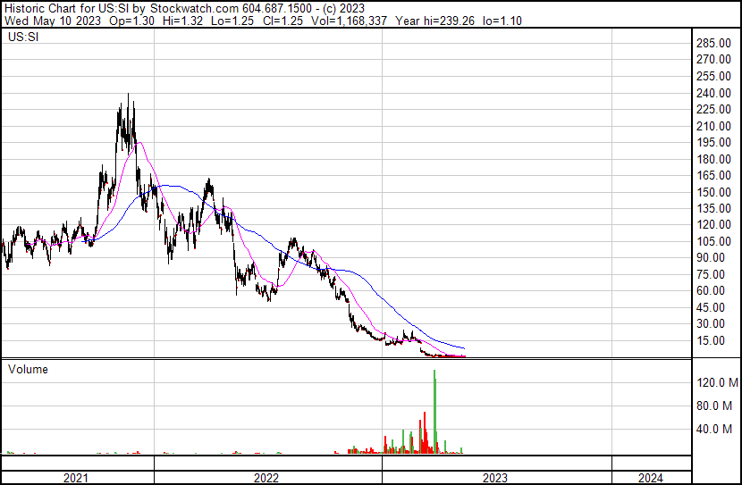
Task: Select the 2024 year marker
Action: tap(651, 478)
